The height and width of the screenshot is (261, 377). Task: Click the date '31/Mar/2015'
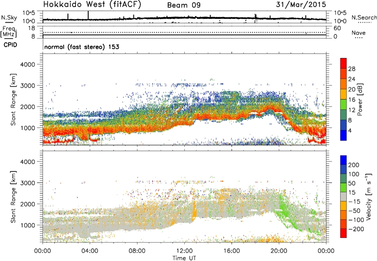point(301,5)
